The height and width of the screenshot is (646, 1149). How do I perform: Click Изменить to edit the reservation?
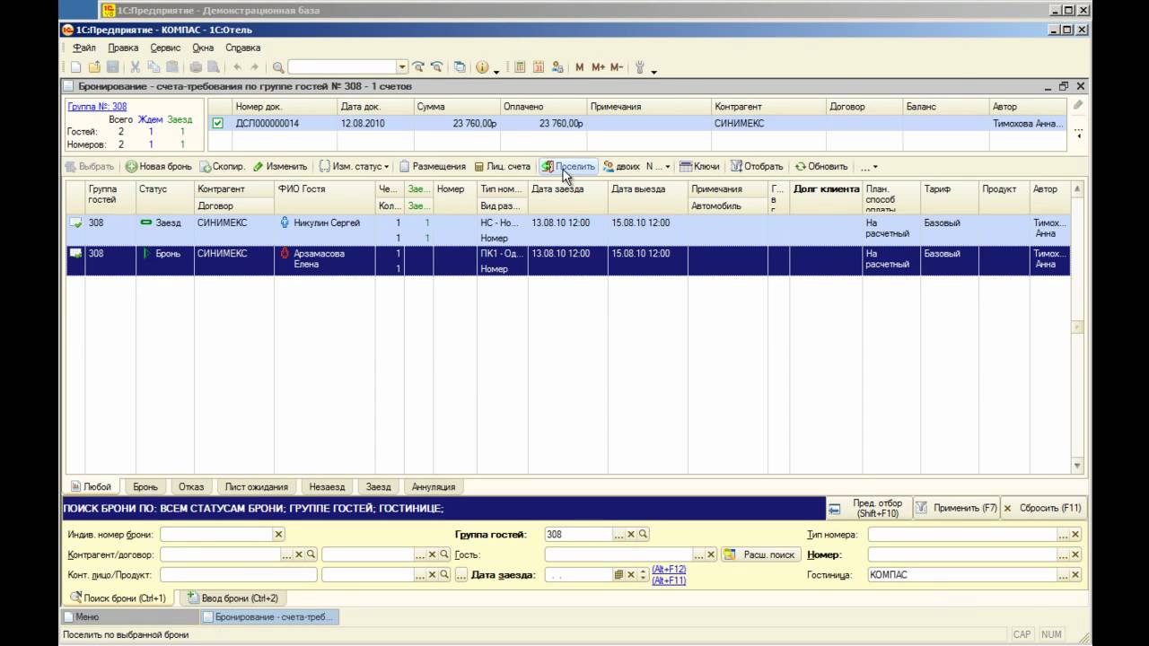tap(280, 167)
